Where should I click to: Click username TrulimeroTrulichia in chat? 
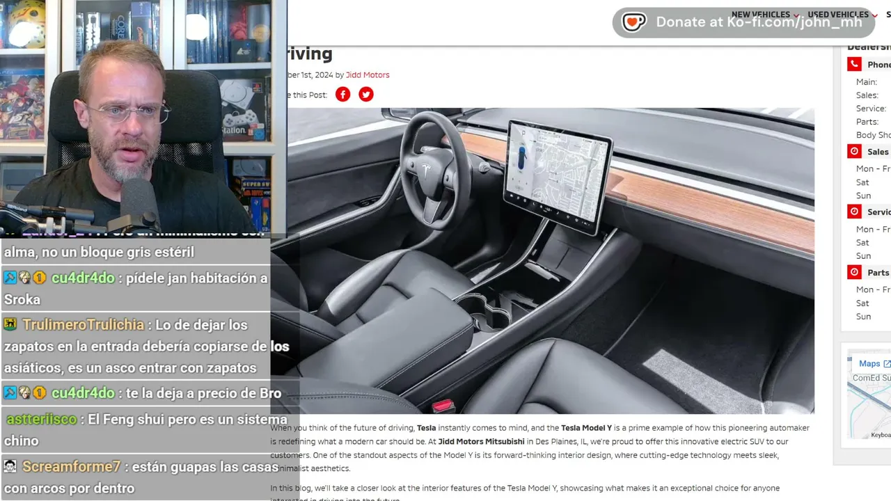pos(83,325)
